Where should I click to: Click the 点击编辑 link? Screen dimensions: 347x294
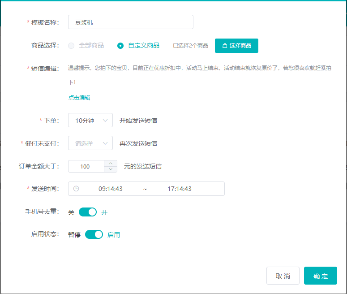[79, 97]
